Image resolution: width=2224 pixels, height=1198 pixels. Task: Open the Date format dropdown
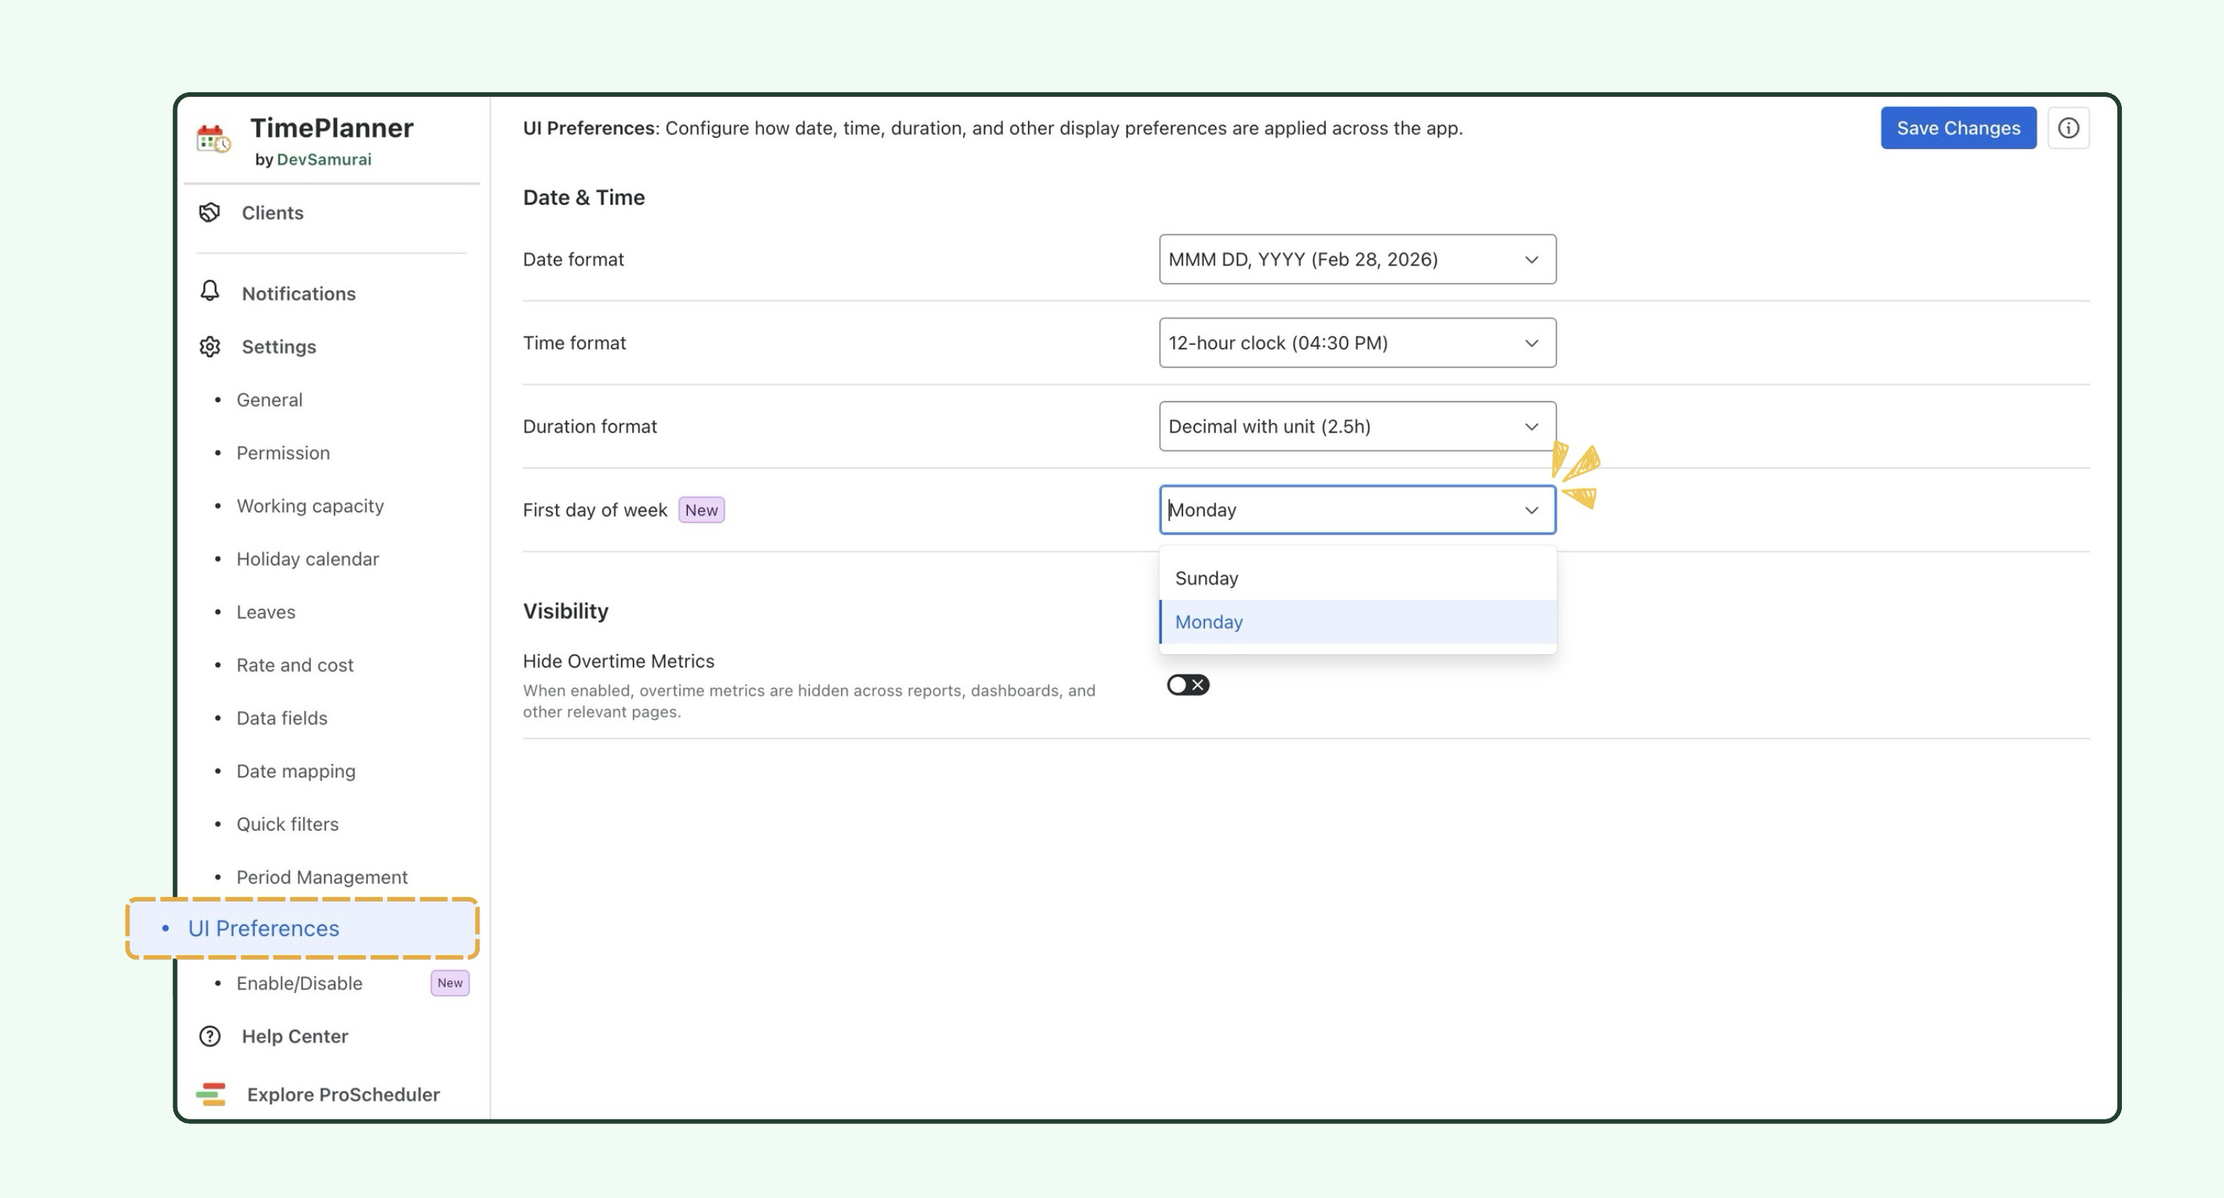[1357, 259]
